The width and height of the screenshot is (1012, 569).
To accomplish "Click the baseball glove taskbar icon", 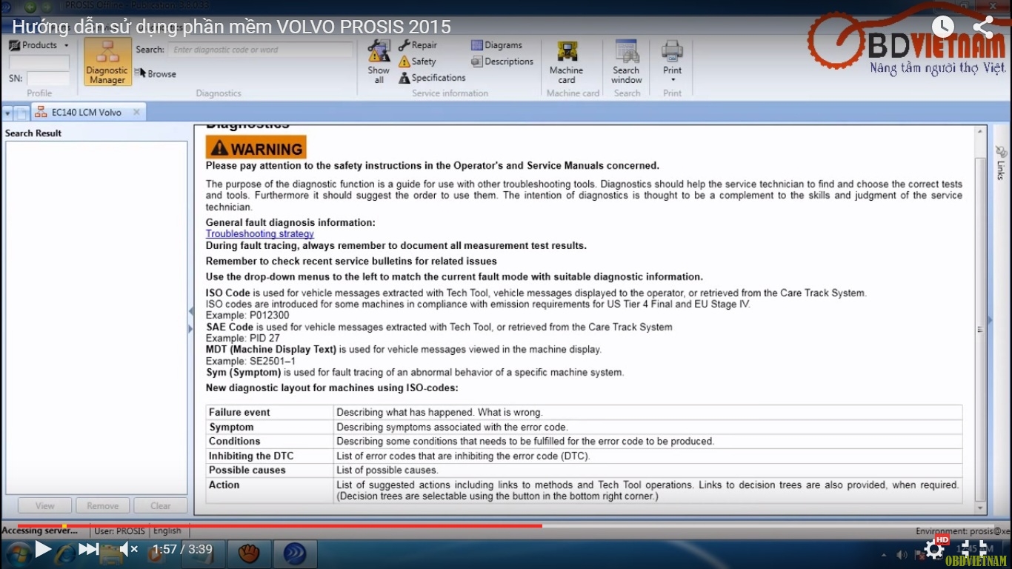I will click(249, 554).
